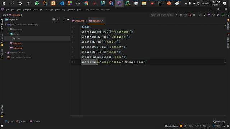Hide the Project tool window
This screenshot has height=129, width=230.
[x=68, y=19]
